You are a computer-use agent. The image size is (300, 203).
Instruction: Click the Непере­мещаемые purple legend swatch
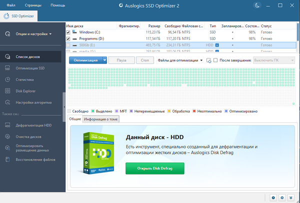point(131,111)
